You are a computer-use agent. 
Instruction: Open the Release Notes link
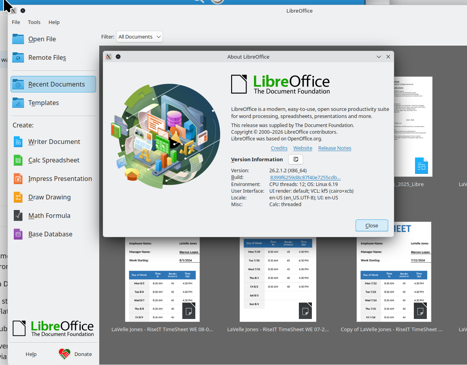(334, 148)
